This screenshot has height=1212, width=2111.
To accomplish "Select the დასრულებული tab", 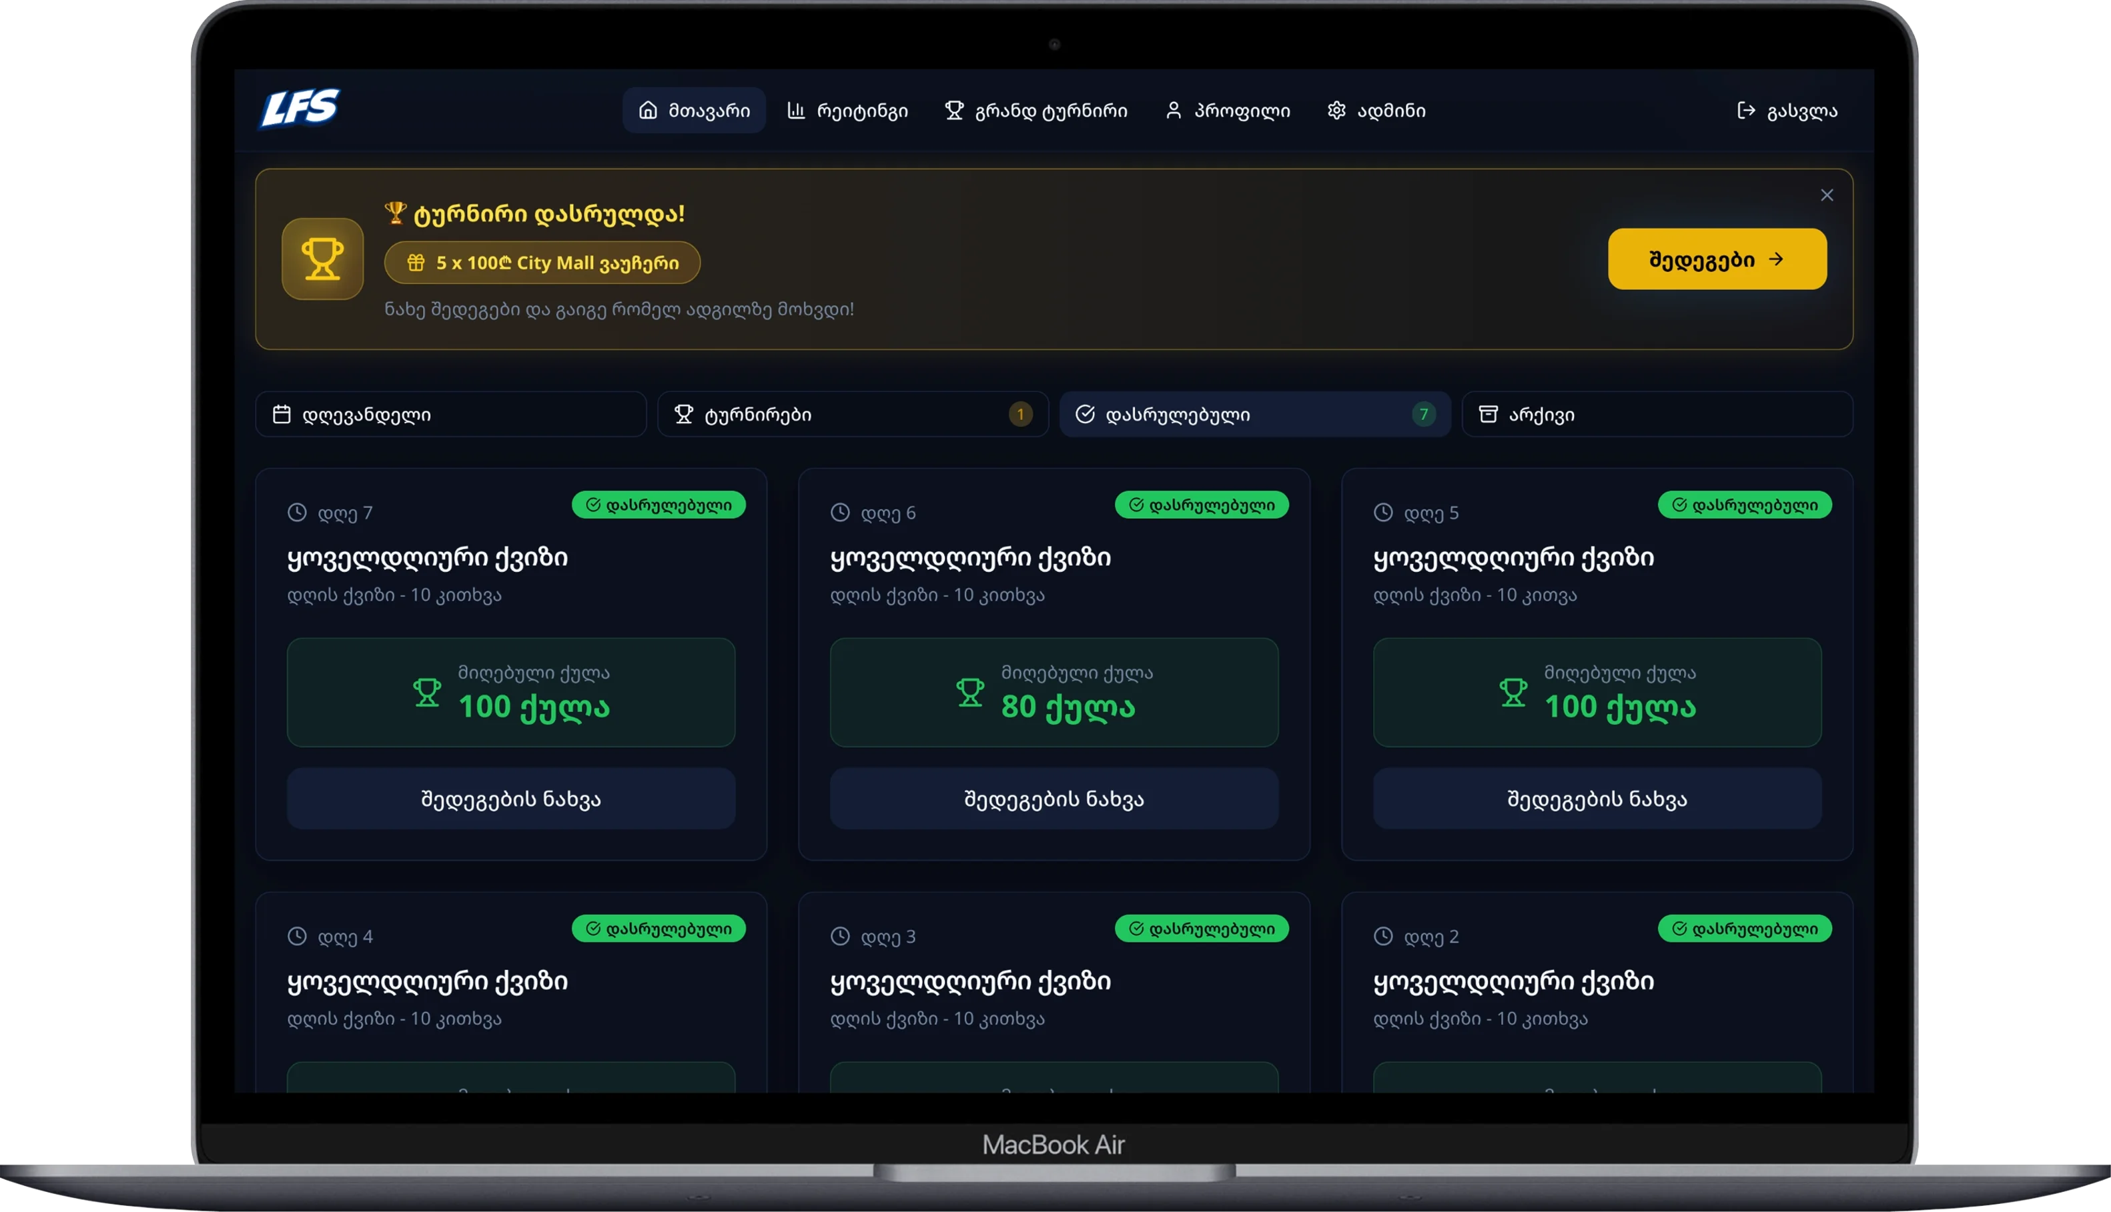I will [x=1254, y=414].
